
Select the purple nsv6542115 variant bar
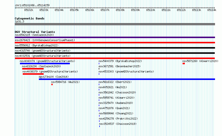[x=115, y=37]
